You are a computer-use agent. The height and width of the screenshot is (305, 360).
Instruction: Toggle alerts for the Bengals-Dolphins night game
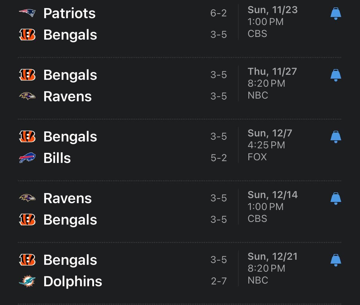336,259
